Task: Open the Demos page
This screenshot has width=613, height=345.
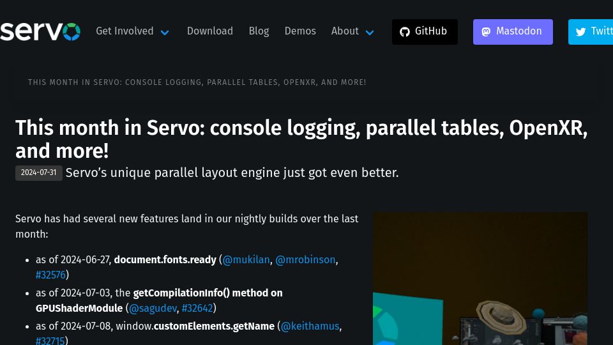Action: pyautogui.click(x=300, y=31)
